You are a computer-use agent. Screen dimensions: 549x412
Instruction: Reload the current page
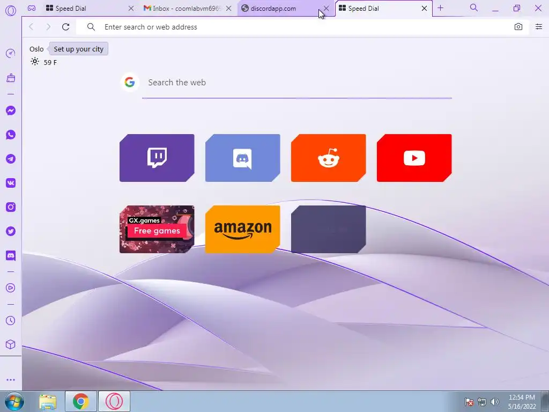[65, 27]
